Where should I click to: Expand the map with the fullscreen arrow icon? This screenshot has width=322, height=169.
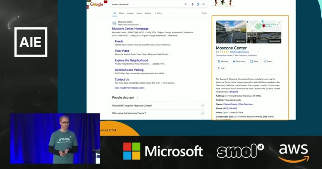point(278,23)
